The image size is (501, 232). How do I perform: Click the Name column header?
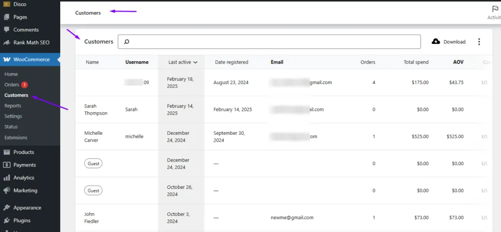pyautogui.click(x=92, y=62)
